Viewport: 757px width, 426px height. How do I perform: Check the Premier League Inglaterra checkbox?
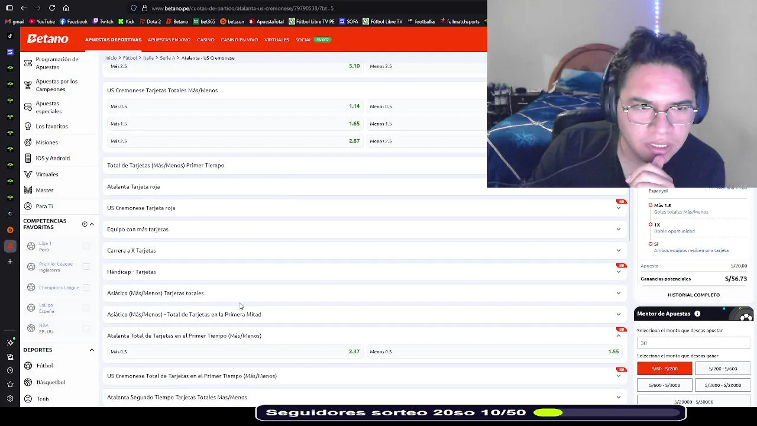point(86,267)
